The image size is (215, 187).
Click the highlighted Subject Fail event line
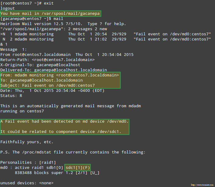click(x=48, y=85)
